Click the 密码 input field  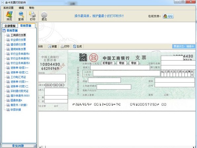175,80
